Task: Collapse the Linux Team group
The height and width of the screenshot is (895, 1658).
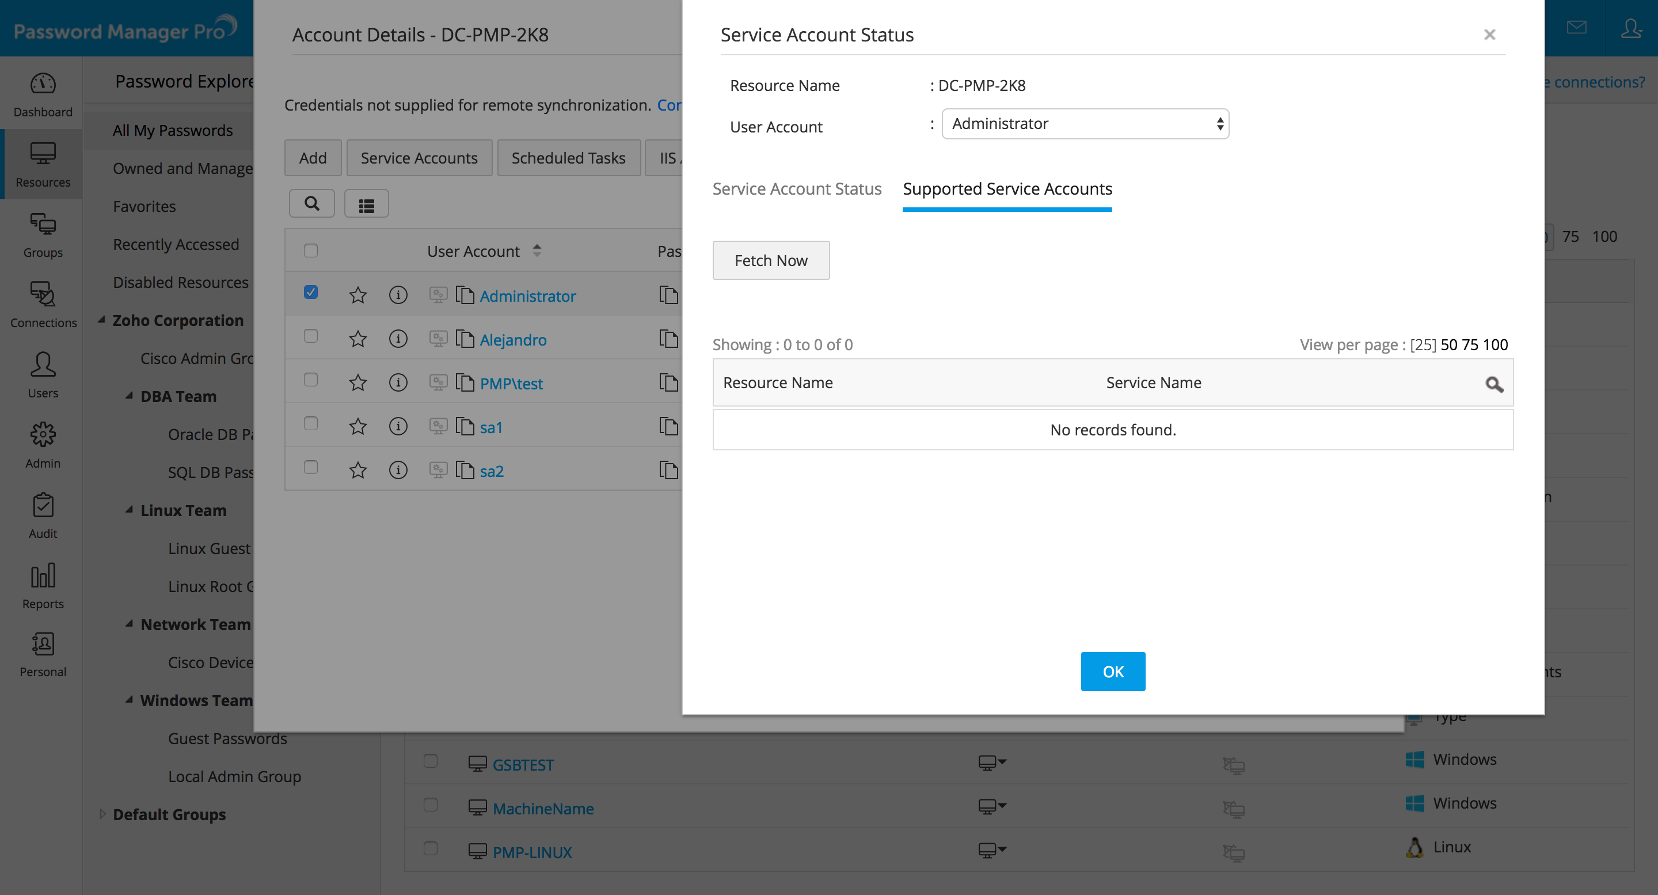Action: 130,510
